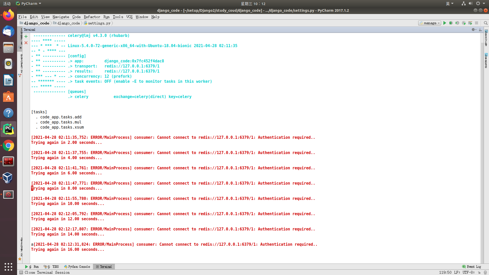Switch to the TODO tool window tab
Screen dimensions: 489x275
[51, 267]
